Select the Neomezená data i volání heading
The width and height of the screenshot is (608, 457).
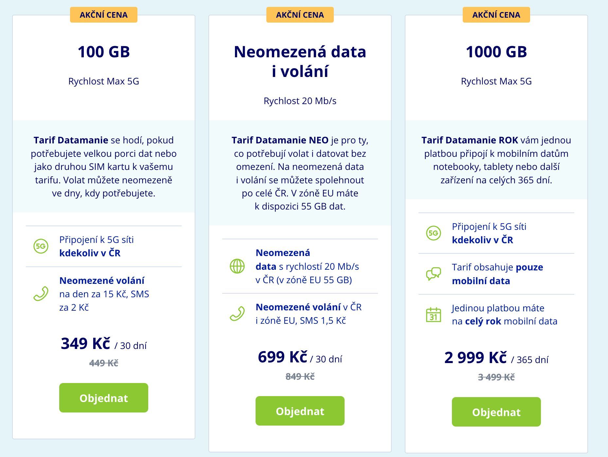pyautogui.click(x=300, y=61)
